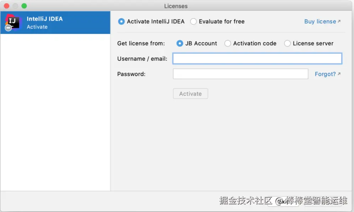Click into the Password input field
The image size is (354, 212).
[x=240, y=74]
